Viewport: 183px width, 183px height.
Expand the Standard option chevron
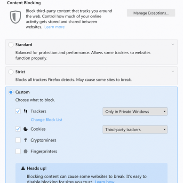click(173, 44)
